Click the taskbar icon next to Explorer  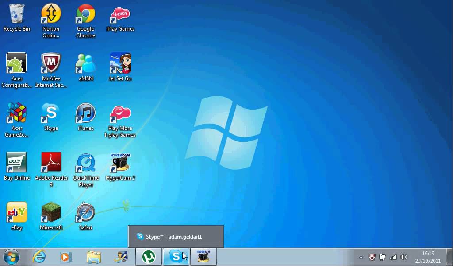click(121, 257)
